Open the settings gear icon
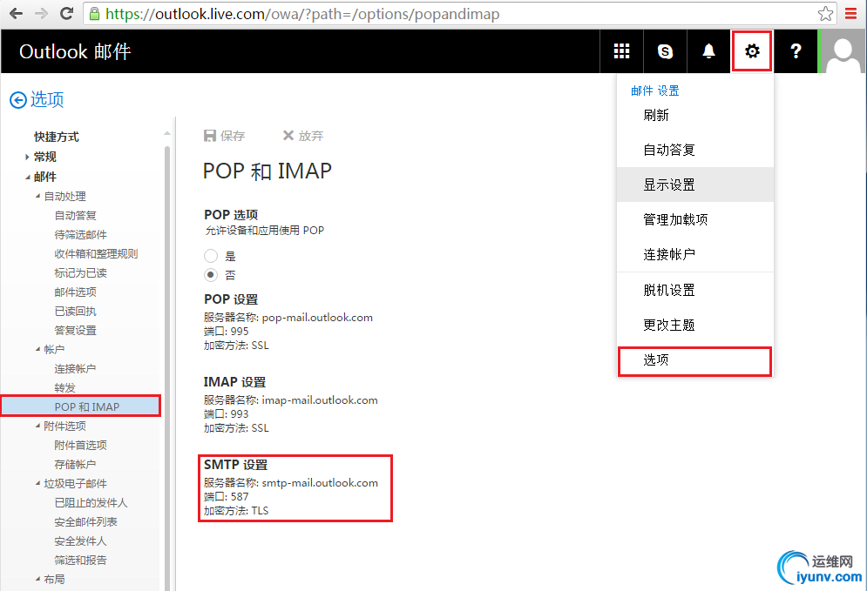 pyautogui.click(x=752, y=51)
